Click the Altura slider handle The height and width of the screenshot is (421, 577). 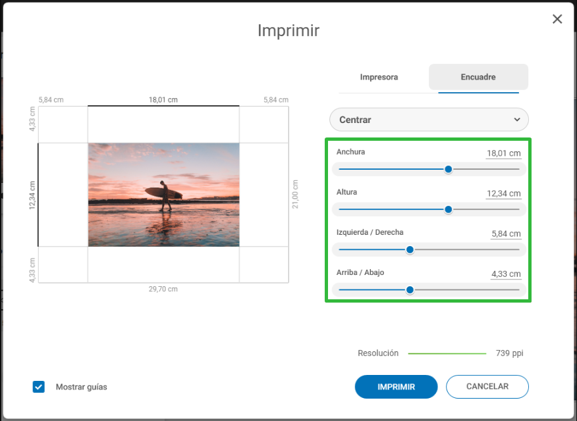[448, 209]
